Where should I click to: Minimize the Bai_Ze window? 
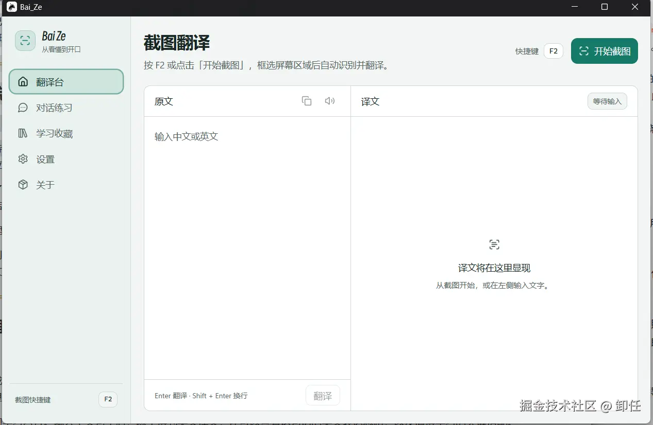575,7
